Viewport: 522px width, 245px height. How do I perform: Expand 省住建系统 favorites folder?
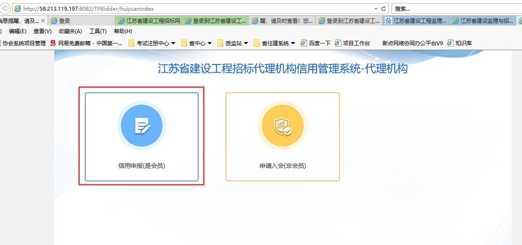[274, 43]
